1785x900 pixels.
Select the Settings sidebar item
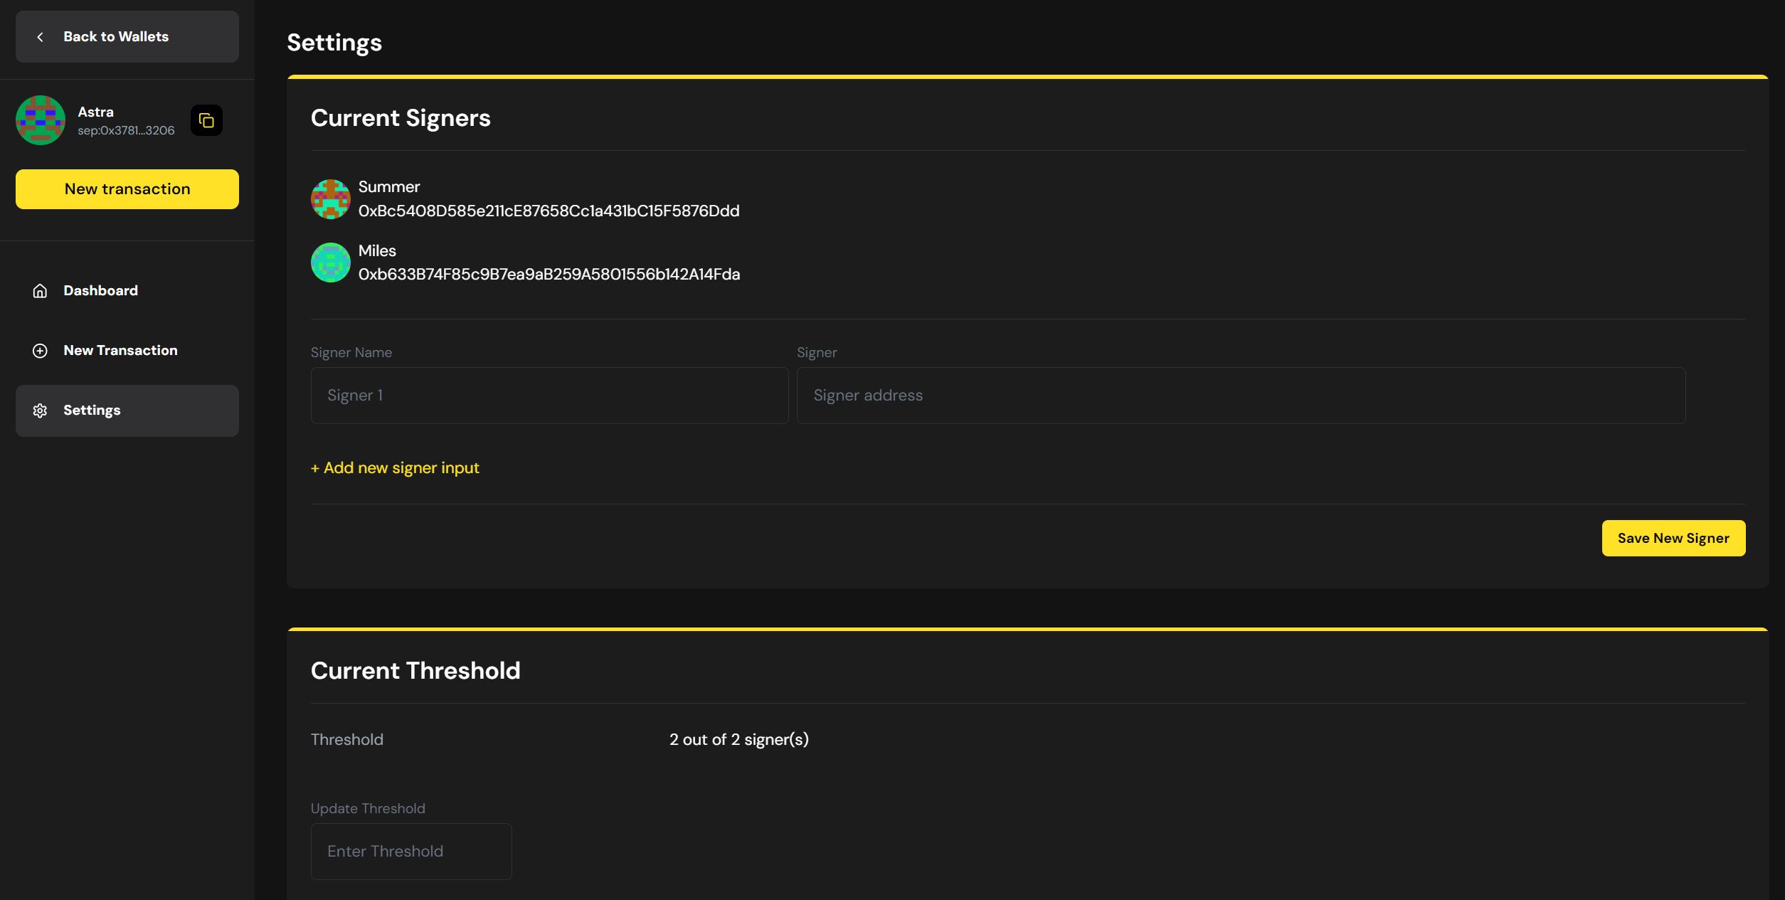tap(127, 411)
